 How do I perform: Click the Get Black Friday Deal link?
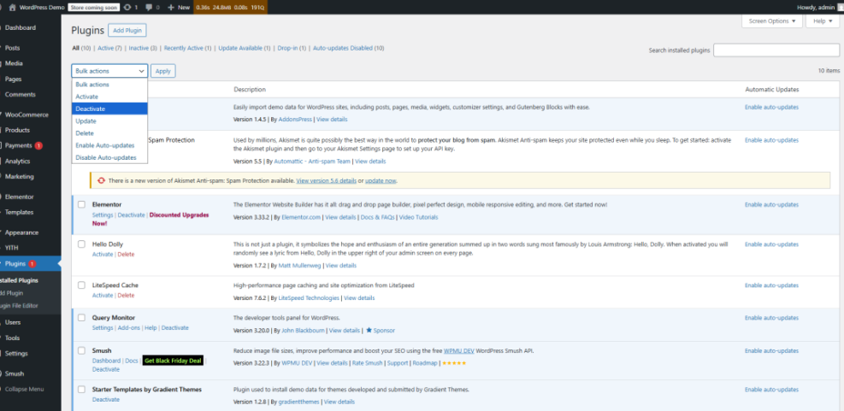[x=173, y=361]
